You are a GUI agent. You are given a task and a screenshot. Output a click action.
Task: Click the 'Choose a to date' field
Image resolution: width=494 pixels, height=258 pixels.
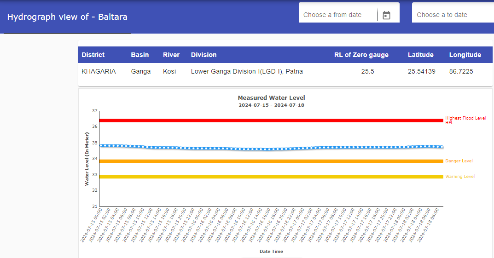451,15
